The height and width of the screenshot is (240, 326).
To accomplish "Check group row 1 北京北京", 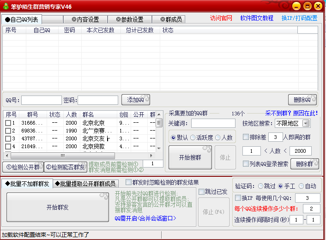I will [x=8, y=123].
